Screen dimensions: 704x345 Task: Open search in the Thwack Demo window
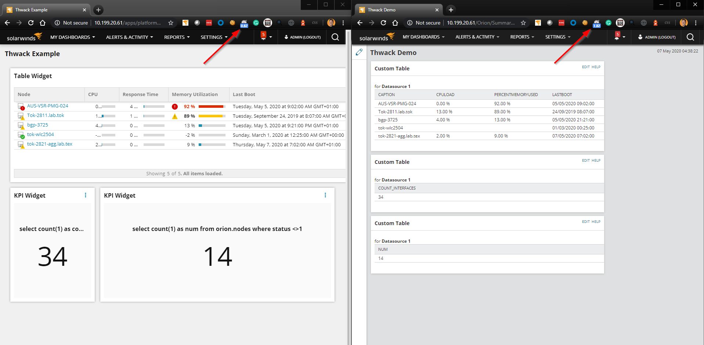pos(690,37)
